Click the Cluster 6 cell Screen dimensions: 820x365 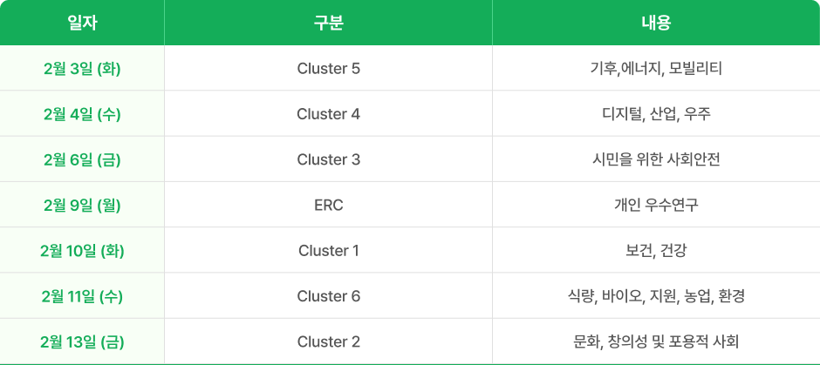[328, 296]
